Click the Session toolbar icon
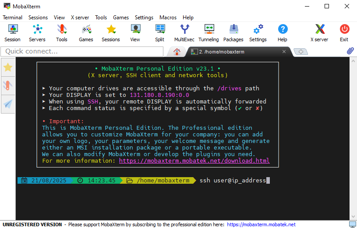Viewport: 357px width, 228px height. coord(12,33)
